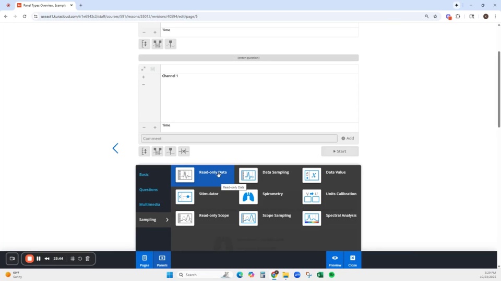Open the Questions panels category
The width and height of the screenshot is (501, 281).
tap(148, 190)
